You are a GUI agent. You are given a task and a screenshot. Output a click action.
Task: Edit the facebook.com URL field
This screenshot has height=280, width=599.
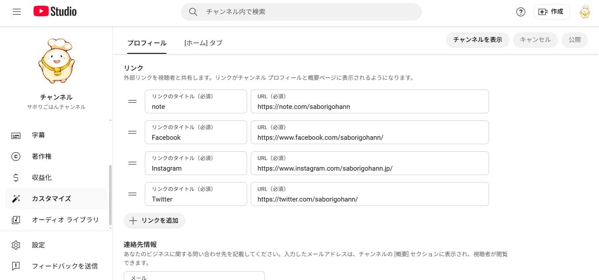pyautogui.click(x=370, y=132)
